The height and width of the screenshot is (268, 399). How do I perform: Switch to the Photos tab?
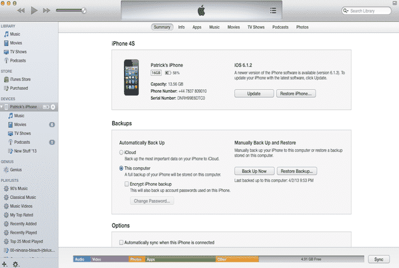point(302,27)
